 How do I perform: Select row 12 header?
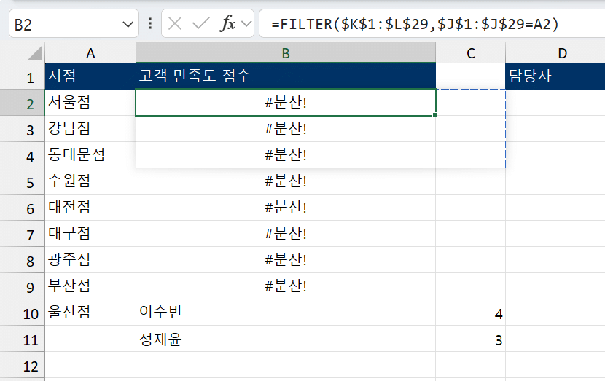[x=23, y=366]
